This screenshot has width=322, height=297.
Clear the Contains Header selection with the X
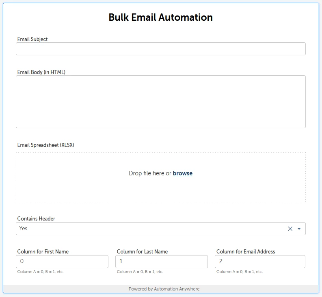290,229
